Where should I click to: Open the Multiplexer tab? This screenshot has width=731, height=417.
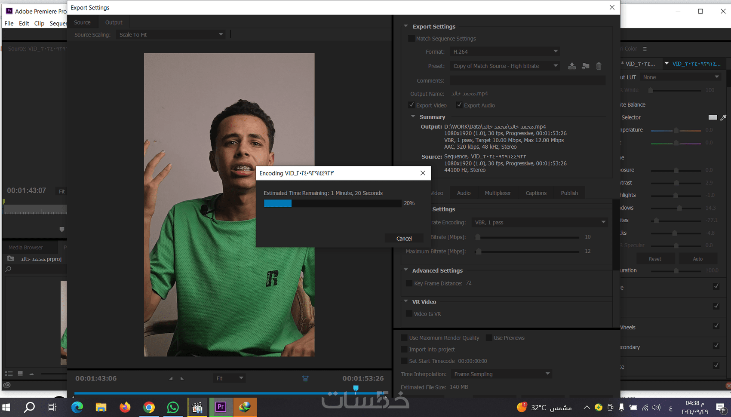(x=498, y=193)
